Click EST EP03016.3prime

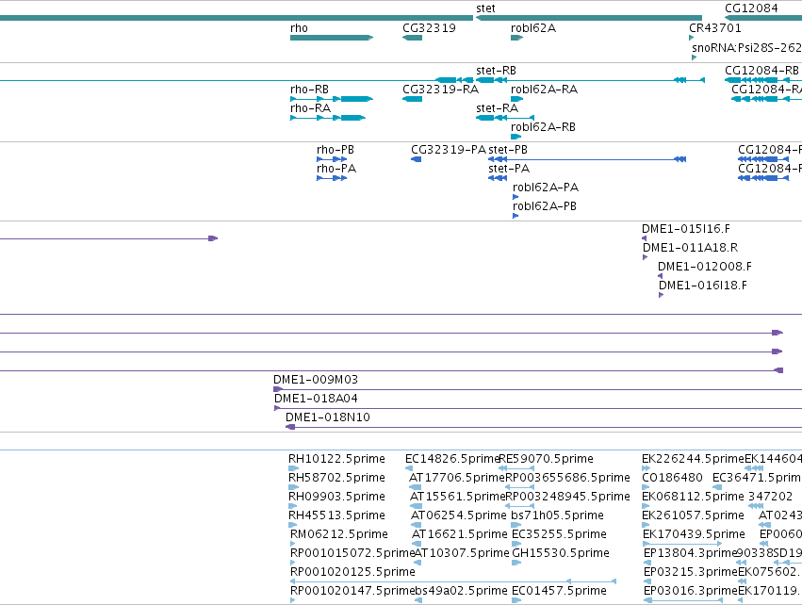[x=691, y=591]
